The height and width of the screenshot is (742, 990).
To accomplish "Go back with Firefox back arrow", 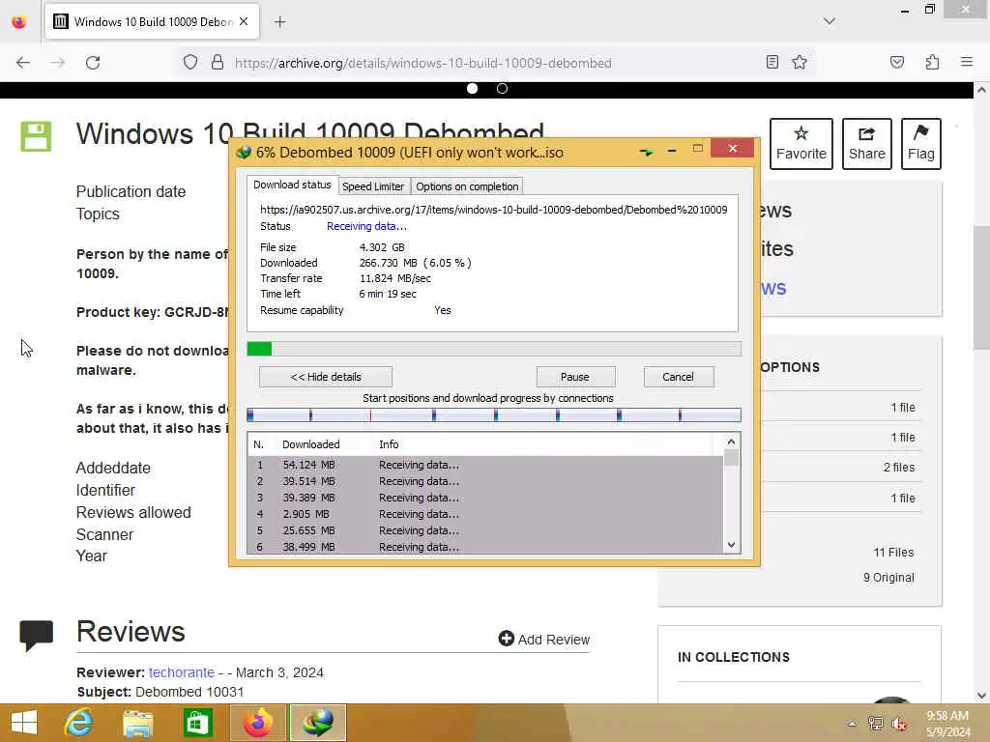I will (23, 63).
